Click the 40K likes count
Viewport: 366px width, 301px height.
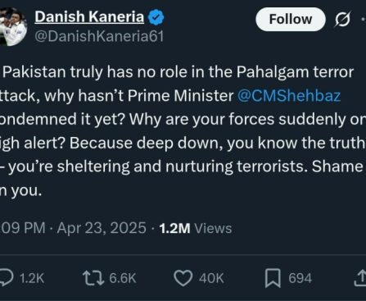click(211, 278)
